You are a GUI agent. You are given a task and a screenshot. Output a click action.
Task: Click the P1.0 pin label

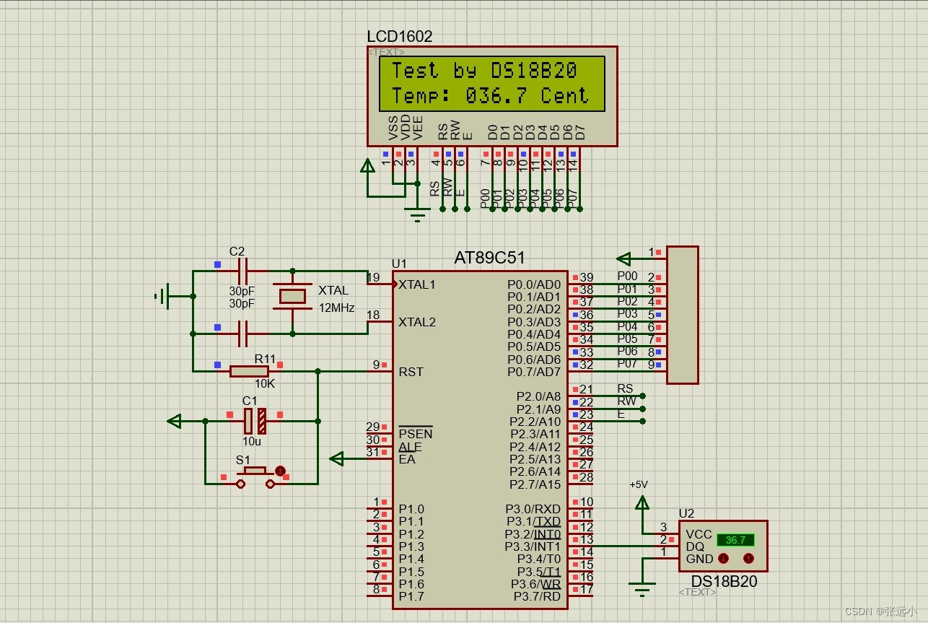point(411,509)
